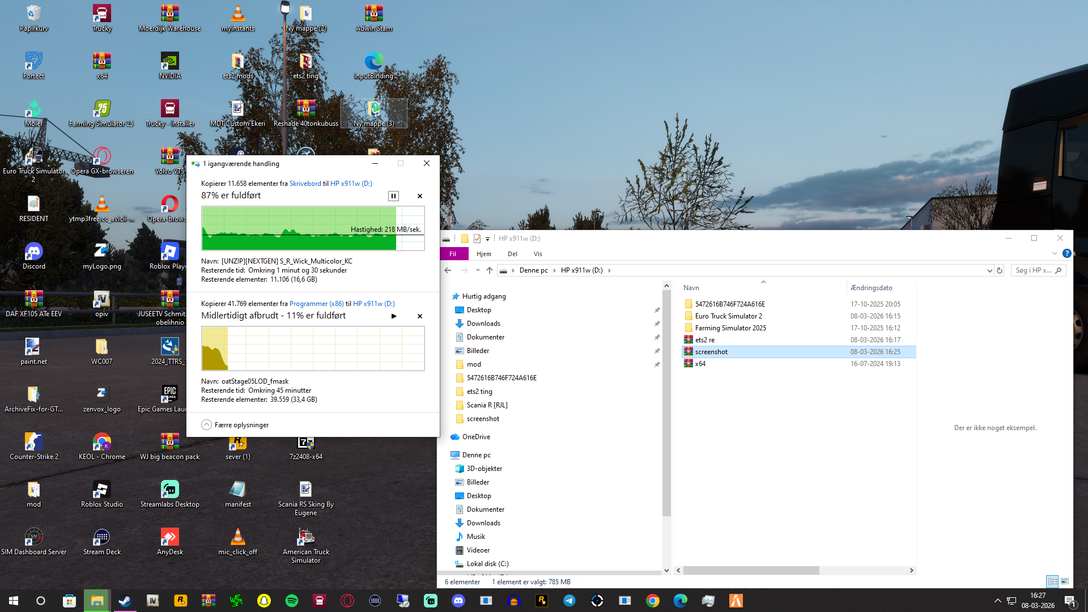Viewport: 1088px width, 612px height.
Task: Open Steam from the taskbar
Action: click(x=125, y=601)
